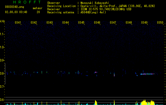Click the Receiving antenna label

tap(61, 12)
